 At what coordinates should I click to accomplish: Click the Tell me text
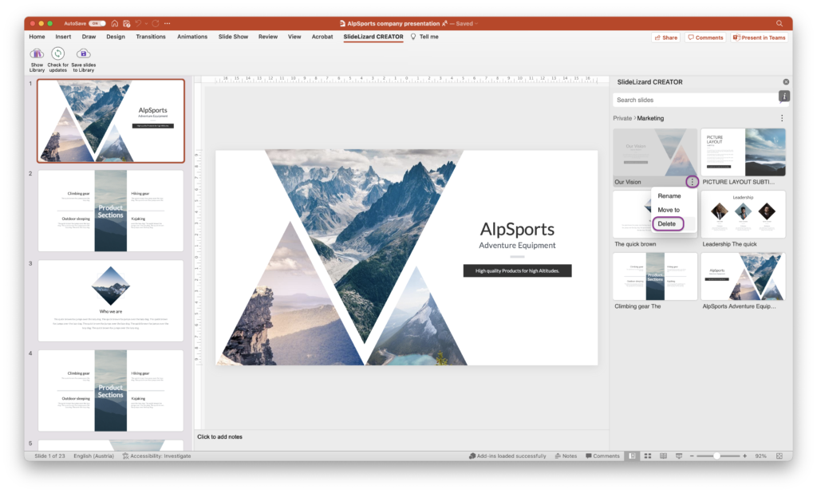click(x=428, y=37)
